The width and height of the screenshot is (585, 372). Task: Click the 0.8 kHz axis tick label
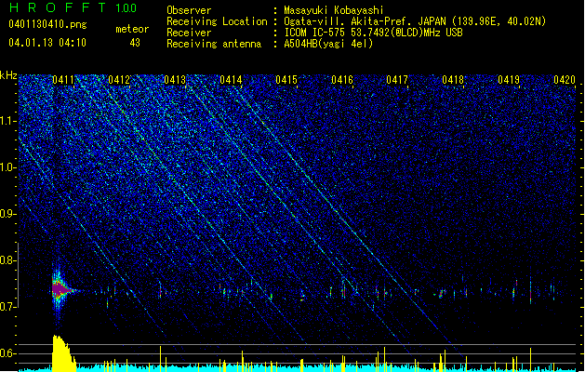pyautogui.click(x=8, y=260)
